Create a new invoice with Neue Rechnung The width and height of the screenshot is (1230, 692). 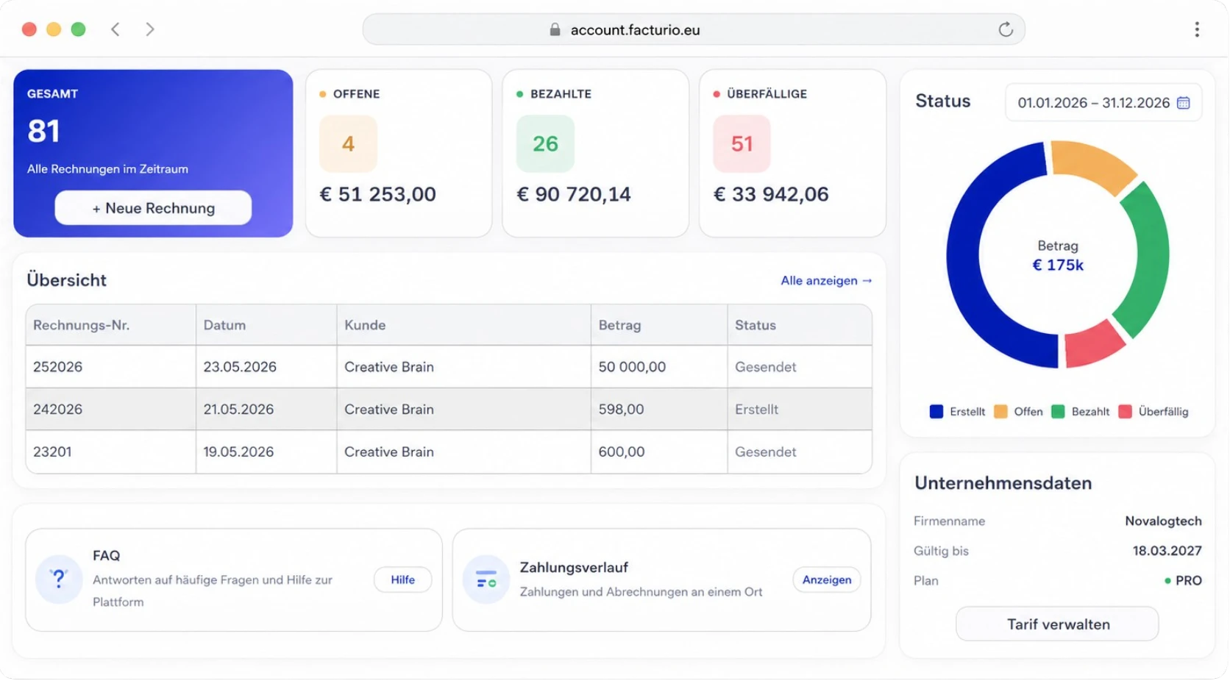pos(153,208)
